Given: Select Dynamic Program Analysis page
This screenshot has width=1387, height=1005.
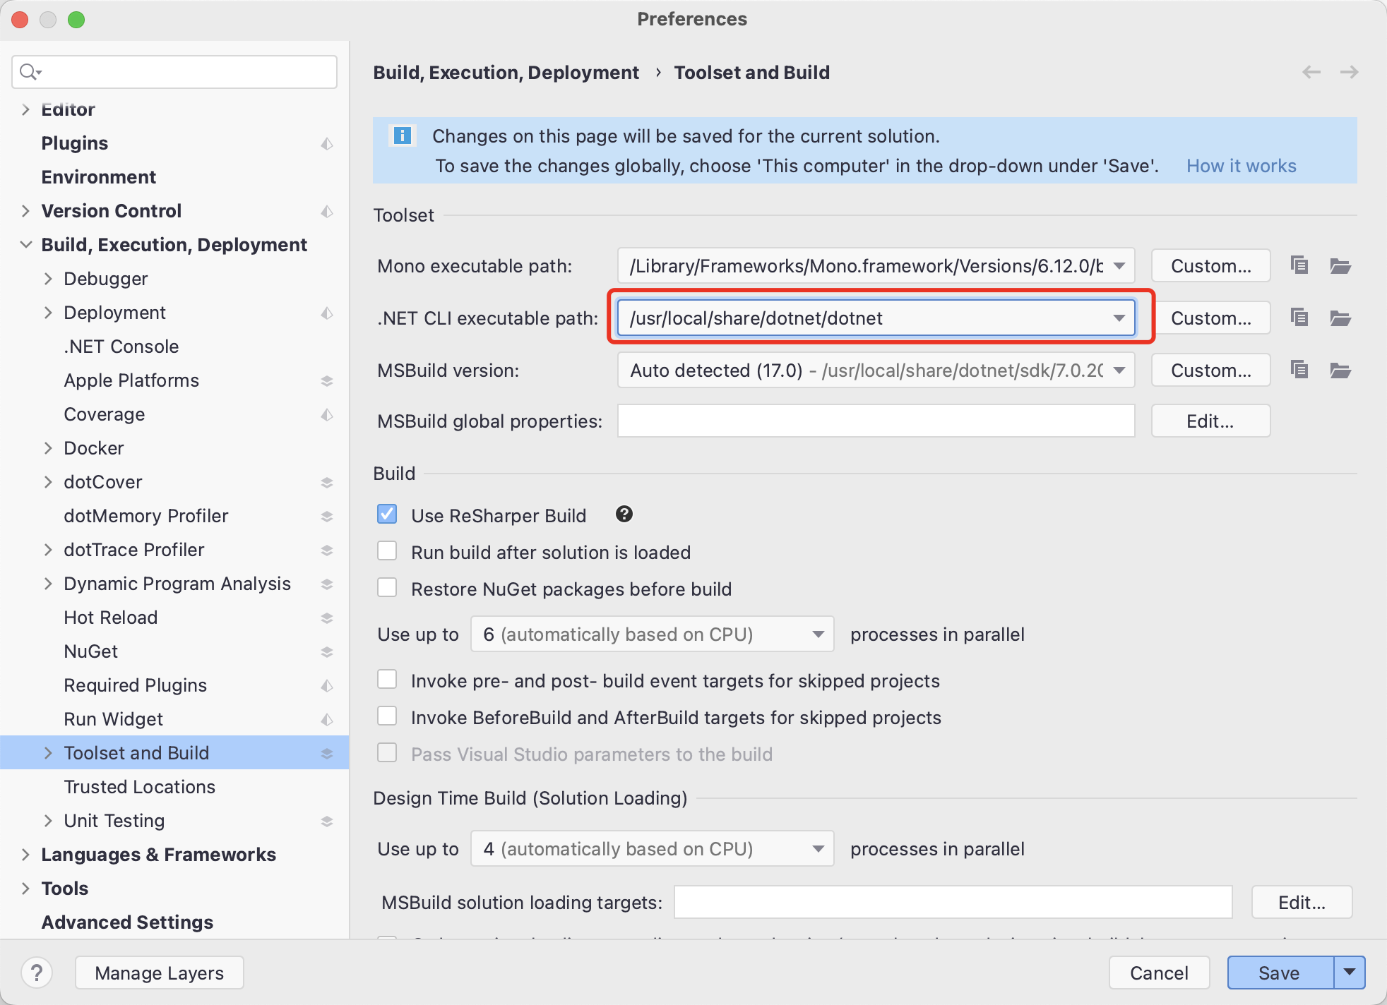Looking at the screenshot, I should point(177,584).
